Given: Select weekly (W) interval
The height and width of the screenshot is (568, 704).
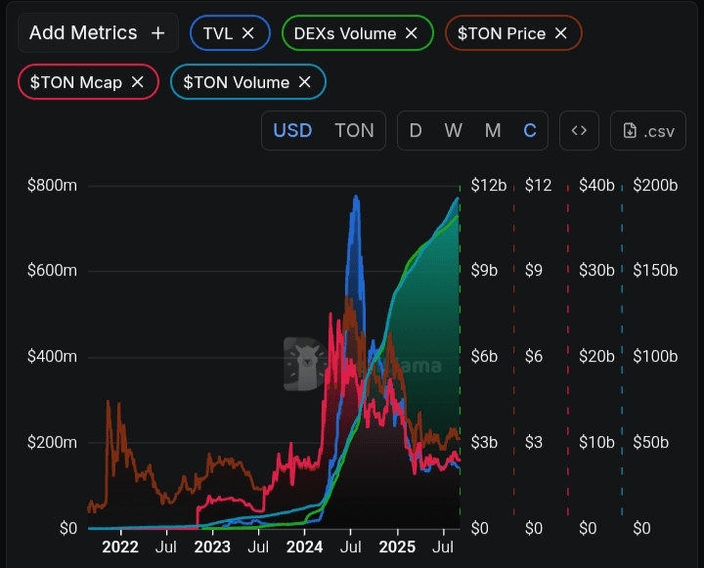Looking at the screenshot, I should pyautogui.click(x=454, y=130).
